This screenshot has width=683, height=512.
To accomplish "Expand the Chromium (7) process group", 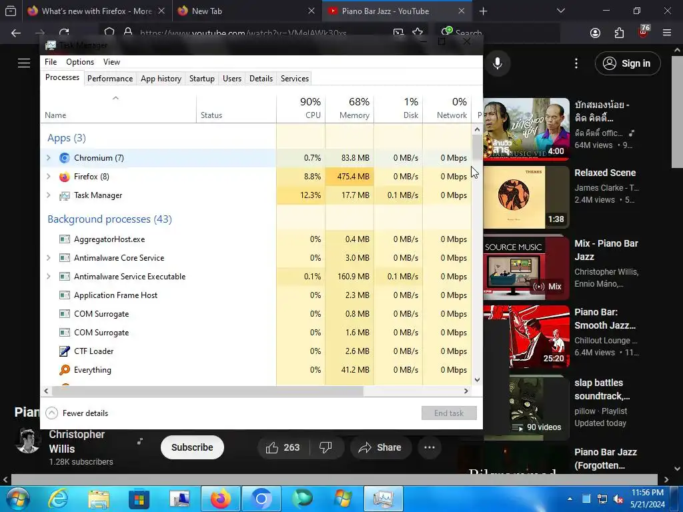I will (x=48, y=158).
